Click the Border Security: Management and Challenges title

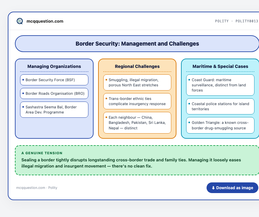pyautogui.click(x=137, y=44)
